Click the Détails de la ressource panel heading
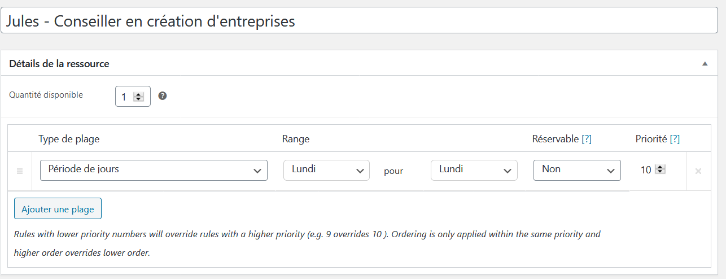This screenshot has height=279, width=726. [59, 64]
